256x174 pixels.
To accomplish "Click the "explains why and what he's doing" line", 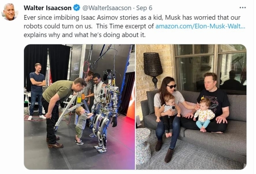I will 85,35.
